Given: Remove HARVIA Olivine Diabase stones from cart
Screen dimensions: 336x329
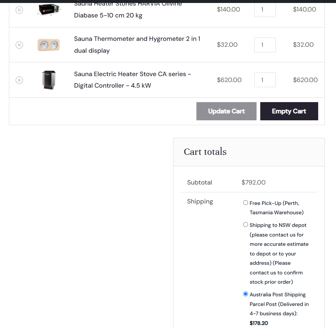Looking at the screenshot, I should click(x=19, y=10).
